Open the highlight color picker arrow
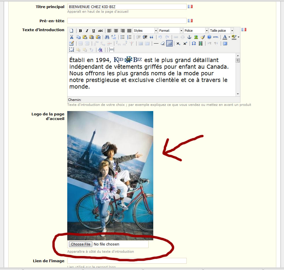The width and height of the screenshot is (284, 270). coord(238,37)
